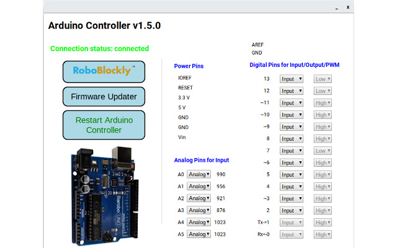Viewport: 397px width, 248px height.
Task: Open Tx->1 pin mode dropdown
Action: (291, 223)
